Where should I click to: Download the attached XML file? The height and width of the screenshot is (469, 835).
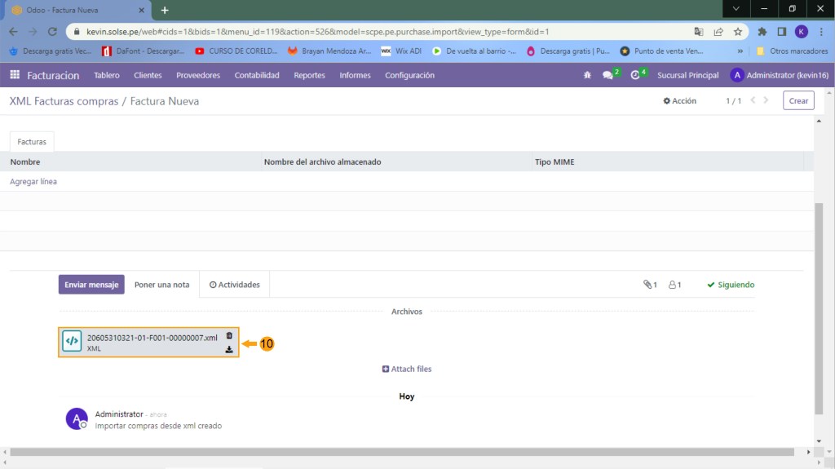(x=229, y=349)
